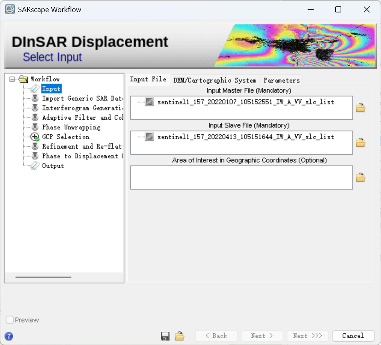
Task: Click the master file raster icon
Action: pos(149,102)
